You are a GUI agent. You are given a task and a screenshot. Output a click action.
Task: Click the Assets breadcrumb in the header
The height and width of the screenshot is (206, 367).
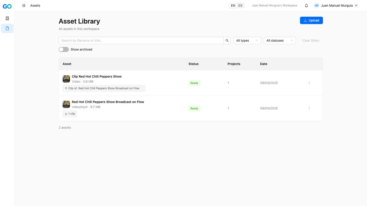point(35,5)
